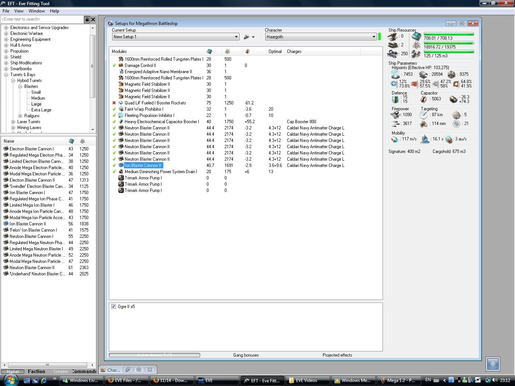Screen dimensions: 515x386
Task: Click the Defence shield icon
Action: tap(395, 99)
